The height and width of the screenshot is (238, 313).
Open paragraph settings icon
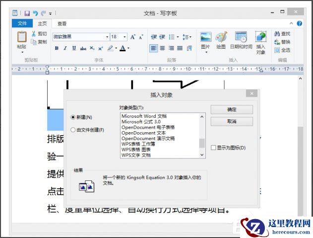189,48
